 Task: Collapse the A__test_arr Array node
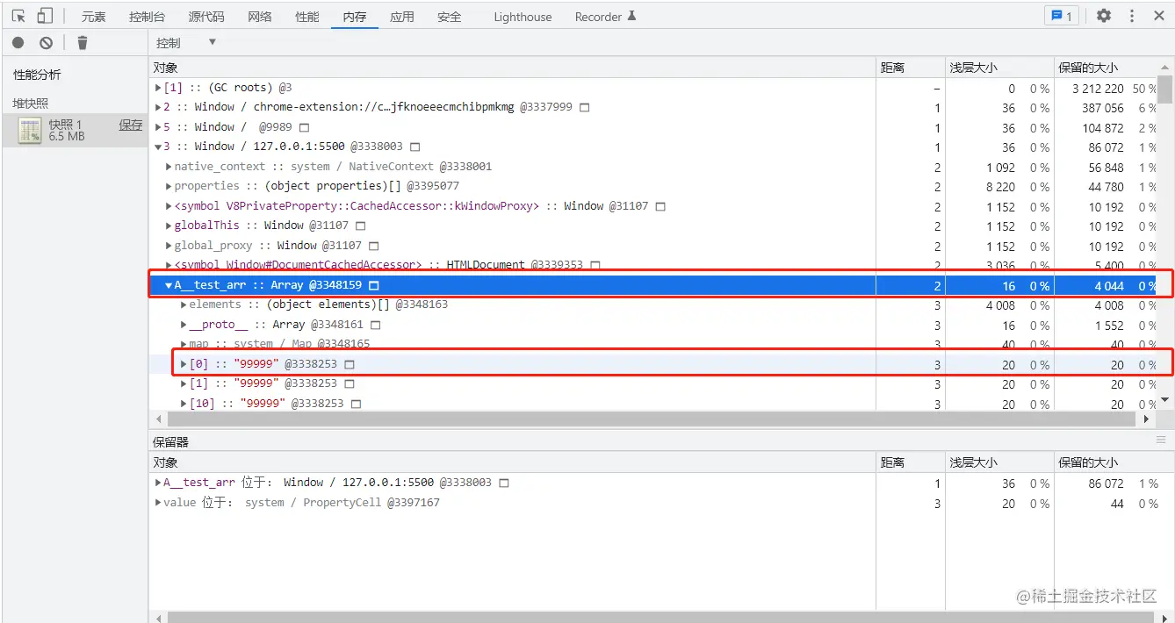[169, 285]
